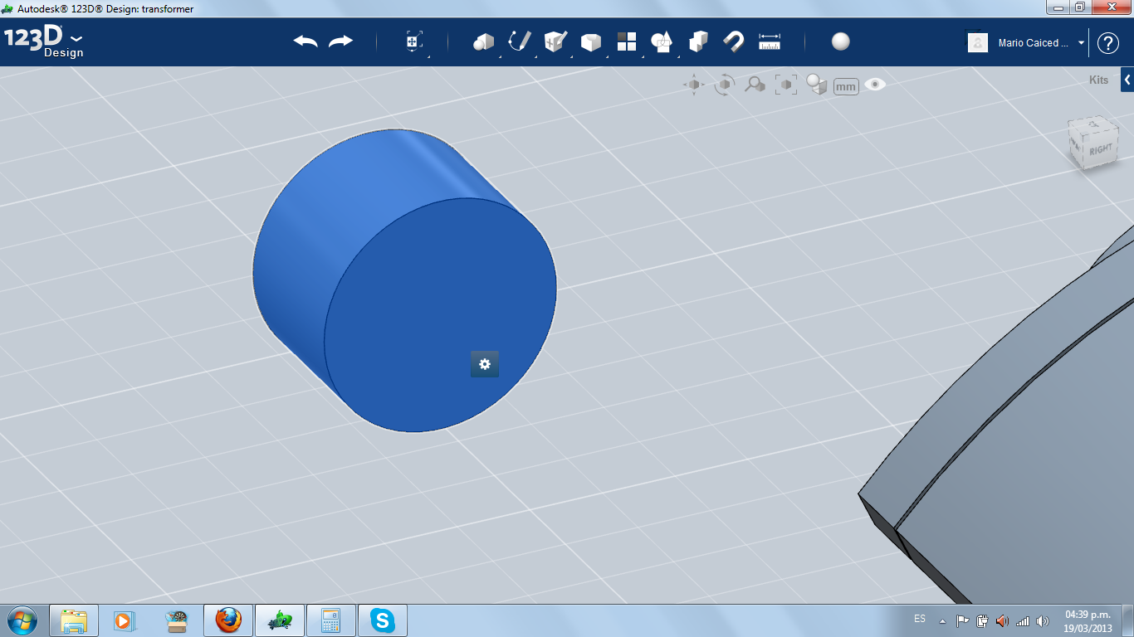
Task: Open the Sketch pencil tool
Action: [520, 41]
